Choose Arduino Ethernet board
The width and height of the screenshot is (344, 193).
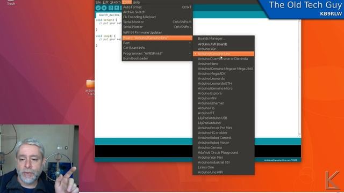coord(224,103)
